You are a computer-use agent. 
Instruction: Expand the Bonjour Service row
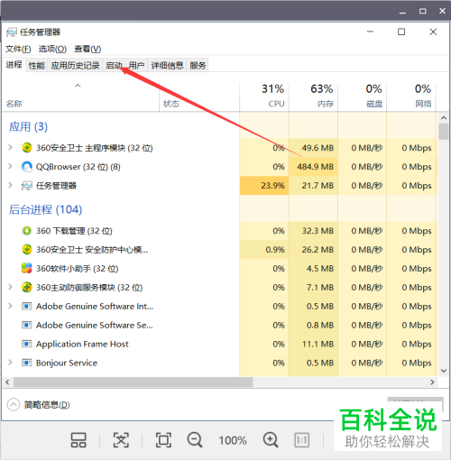(x=11, y=363)
